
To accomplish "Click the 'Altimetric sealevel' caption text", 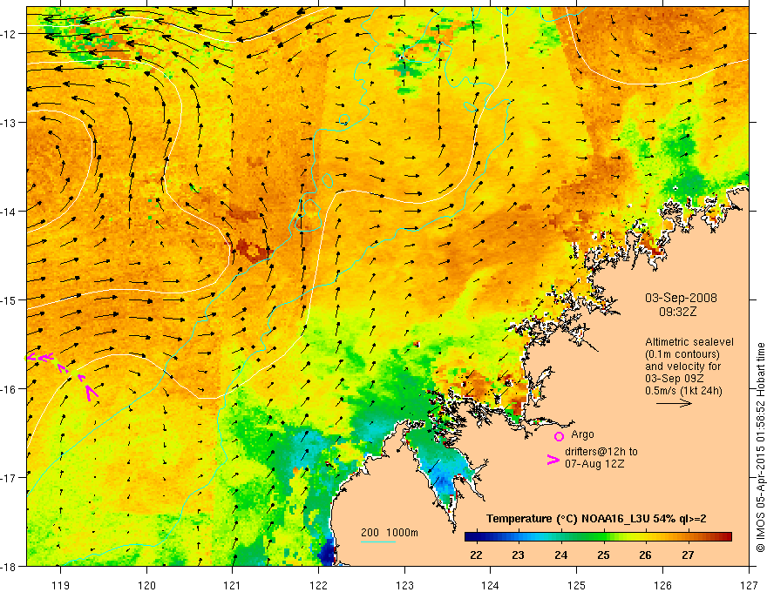I will (x=689, y=342).
